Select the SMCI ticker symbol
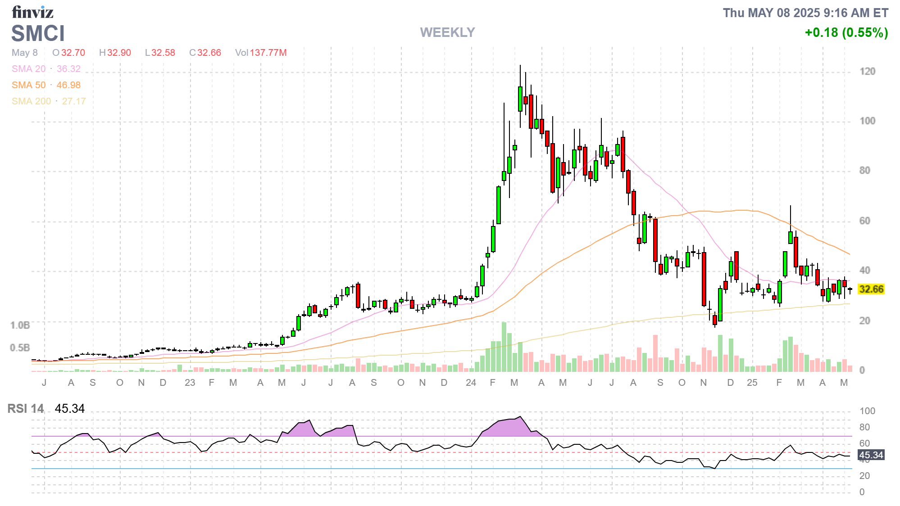The width and height of the screenshot is (900, 506). [38, 33]
